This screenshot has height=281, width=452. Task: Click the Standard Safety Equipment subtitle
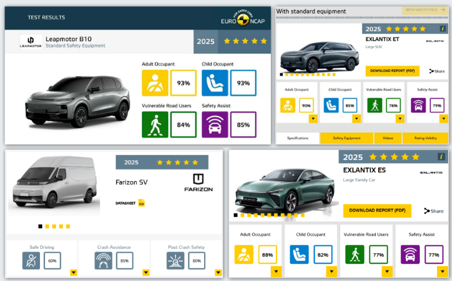[x=75, y=46]
